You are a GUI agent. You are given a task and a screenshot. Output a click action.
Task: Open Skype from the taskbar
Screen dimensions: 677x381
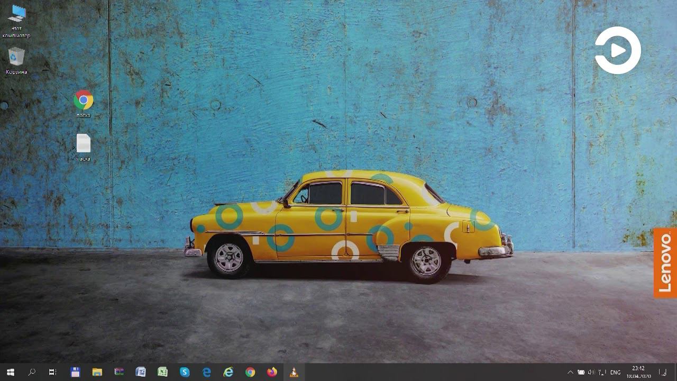(x=185, y=372)
